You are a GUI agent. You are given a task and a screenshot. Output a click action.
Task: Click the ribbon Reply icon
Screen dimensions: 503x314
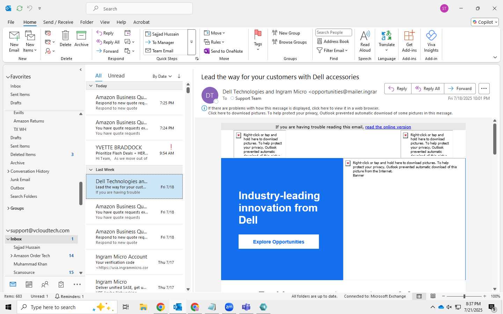[105, 33]
